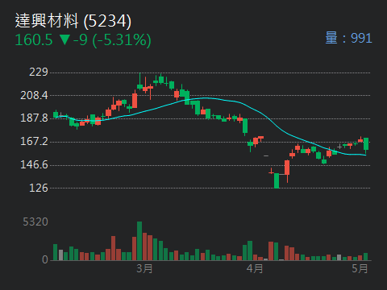Image resolution: width=387 pixels, height=290 pixels.
Task: Click the 187.8 price axis label
Action: [x=34, y=118]
